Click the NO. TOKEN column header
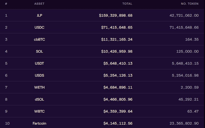The width and height of the screenshot is (205, 128). click(190, 4)
